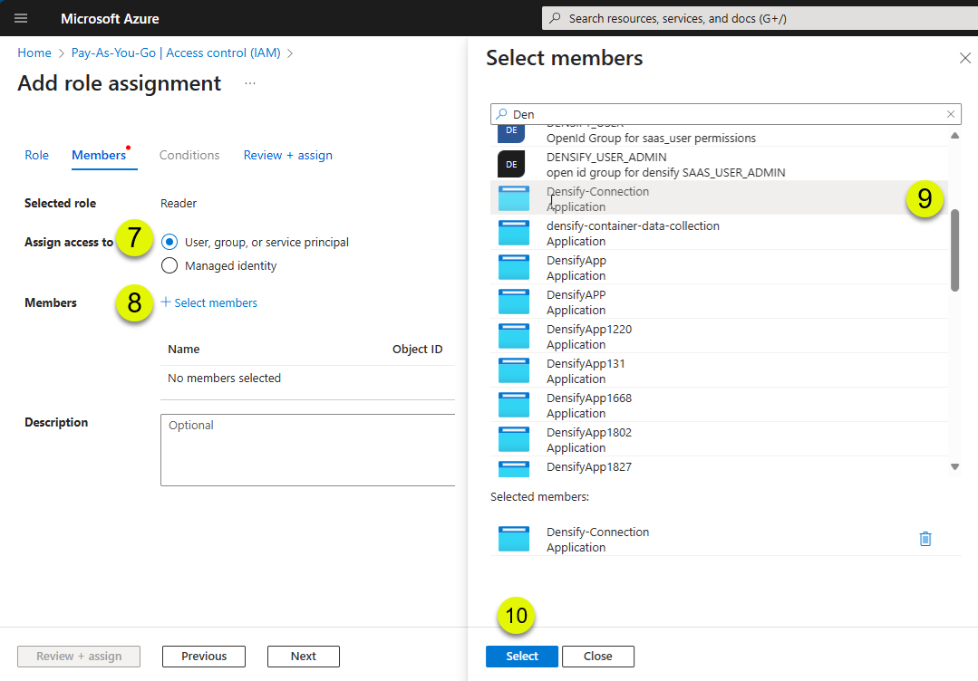The height and width of the screenshot is (681, 978).
Task: Delete Densify-Connection from selected members
Action: coord(925,539)
